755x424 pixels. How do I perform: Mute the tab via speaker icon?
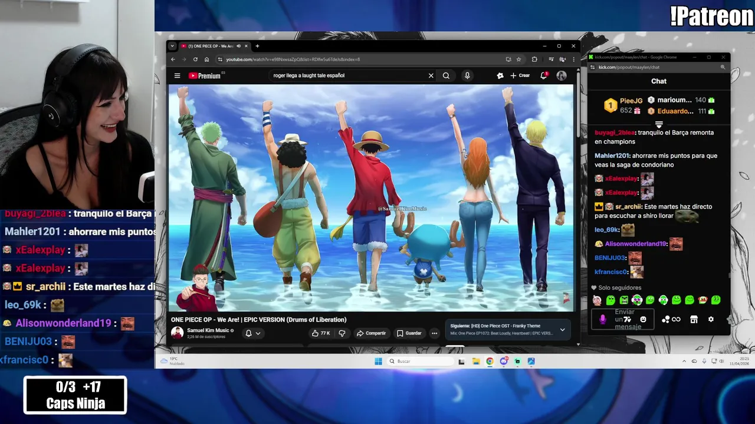(x=238, y=46)
